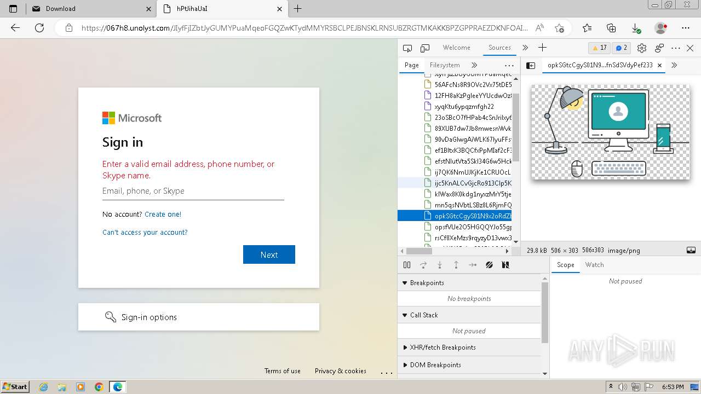The image size is (701, 394).
Task: Open Terms of use link
Action: pos(283,371)
